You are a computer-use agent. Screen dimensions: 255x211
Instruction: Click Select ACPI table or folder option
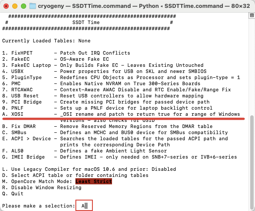75,175
